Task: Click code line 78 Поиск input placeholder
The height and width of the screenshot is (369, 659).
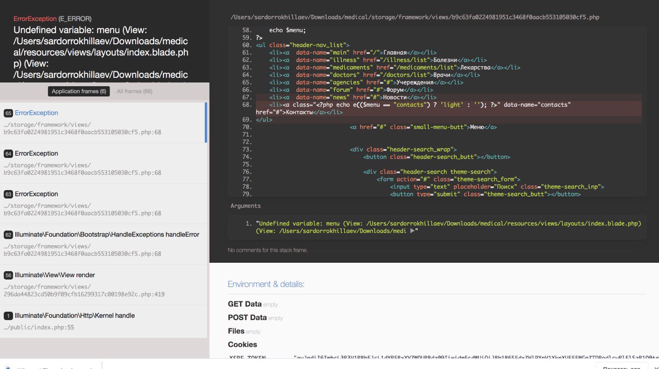Action: coord(497,187)
